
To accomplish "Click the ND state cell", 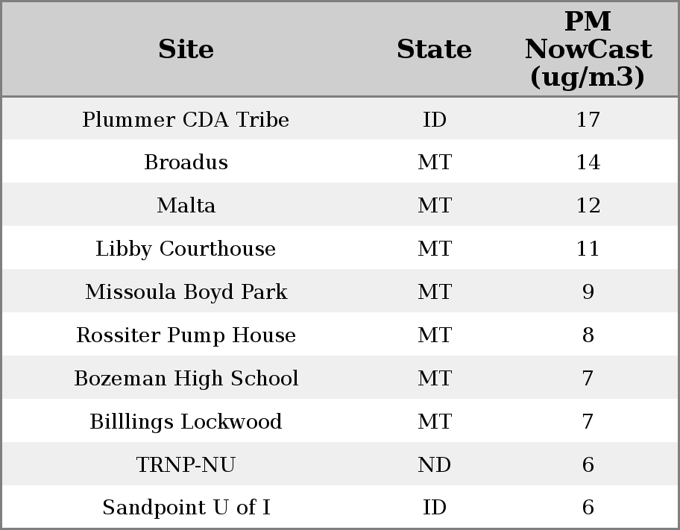I will [x=434, y=465].
